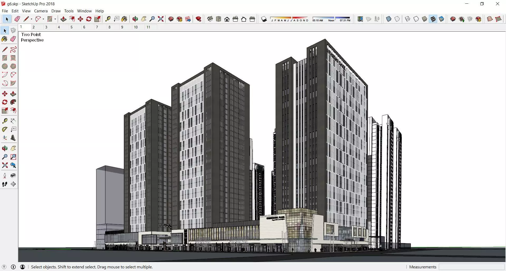Adjust the shadow month date slider
Screen dimensions: 506x271
pos(289,19)
